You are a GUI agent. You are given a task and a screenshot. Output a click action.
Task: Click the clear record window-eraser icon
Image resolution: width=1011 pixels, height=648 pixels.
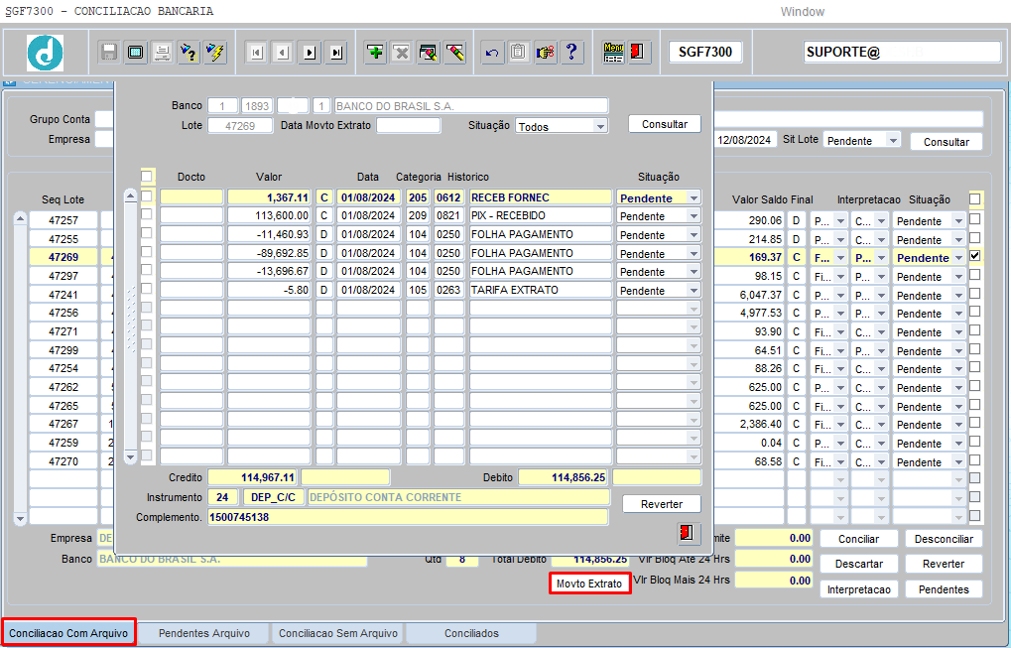point(429,52)
